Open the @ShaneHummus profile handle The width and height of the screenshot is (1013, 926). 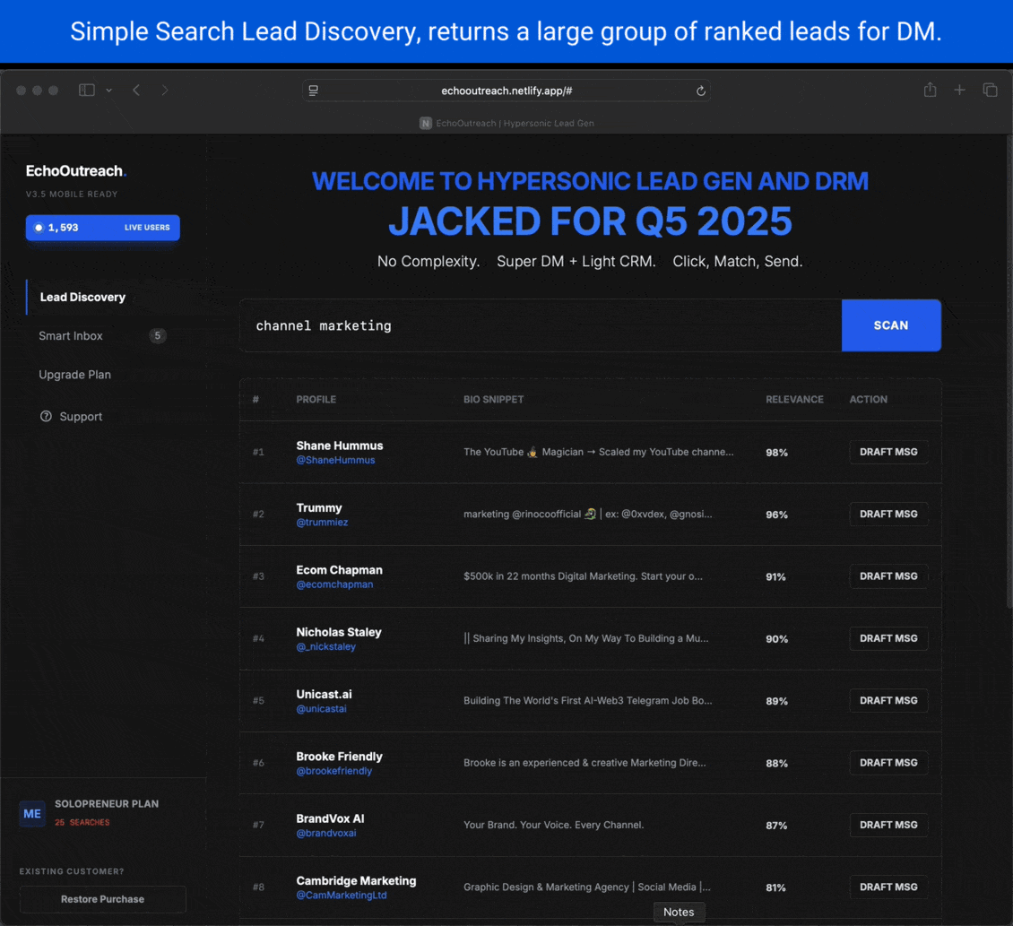(x=335, y=460)
